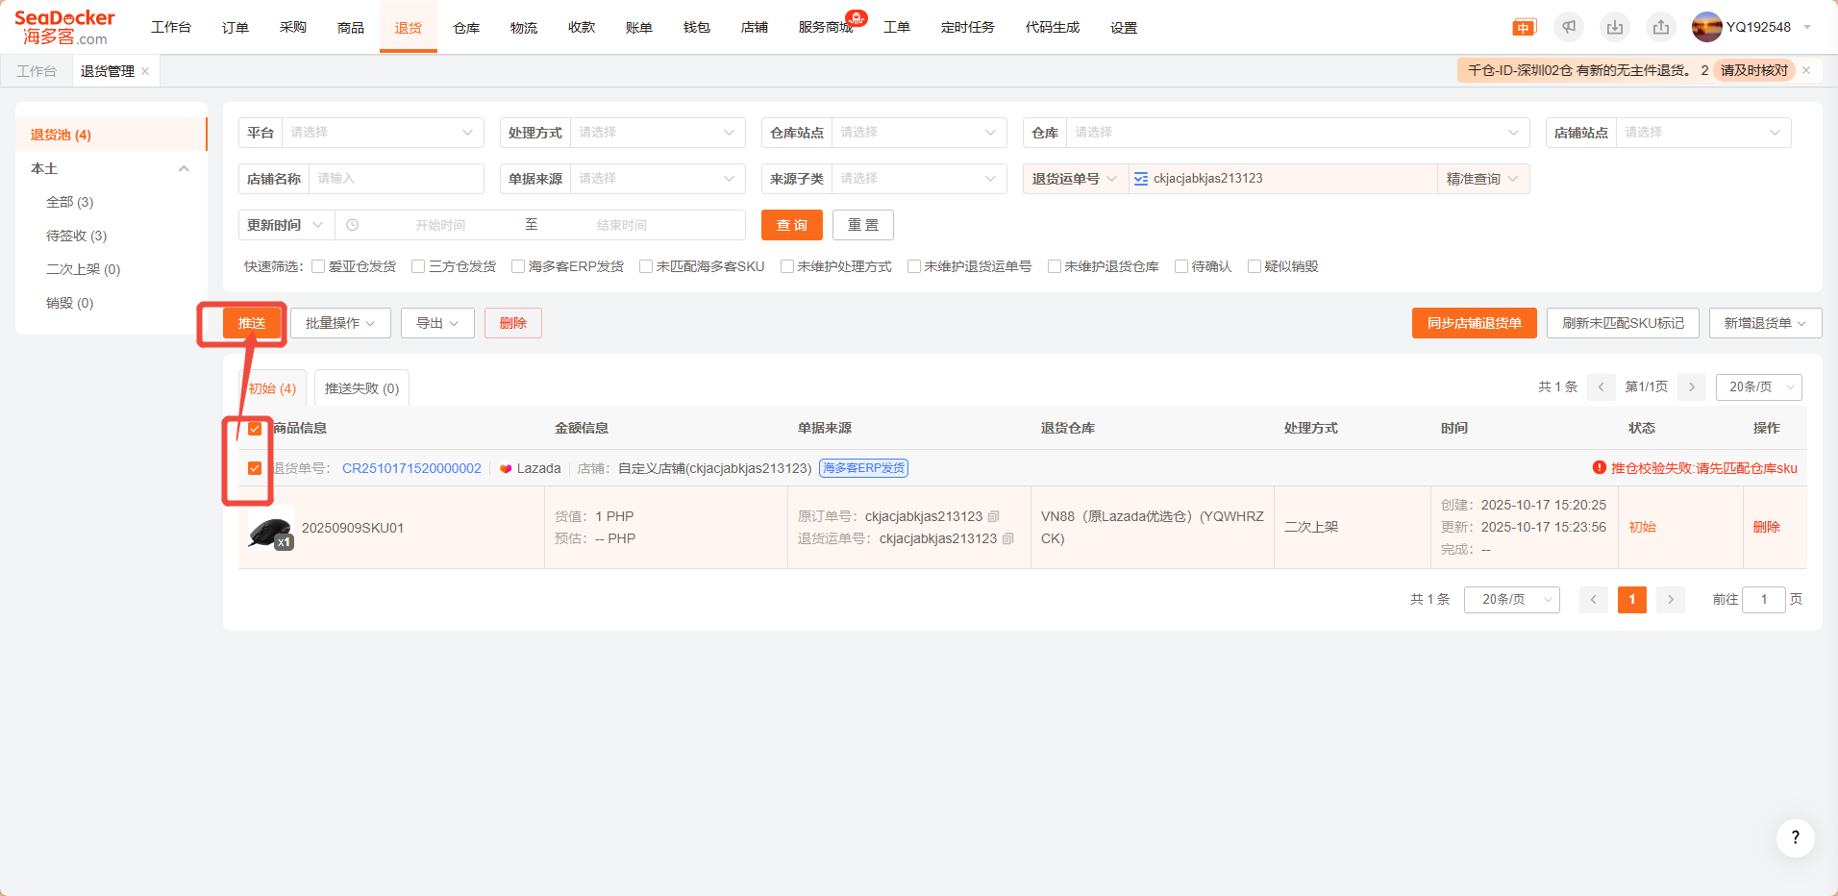Open the round help question mark button
The width and height of the screenshot is (1838, 896).
(1795, 838)
